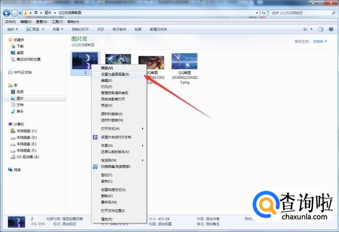The height and width of the screenshot is (232, 339).
Task: Change 排列方式 using 文件夹 dropdown
Action: coord(320,41)
